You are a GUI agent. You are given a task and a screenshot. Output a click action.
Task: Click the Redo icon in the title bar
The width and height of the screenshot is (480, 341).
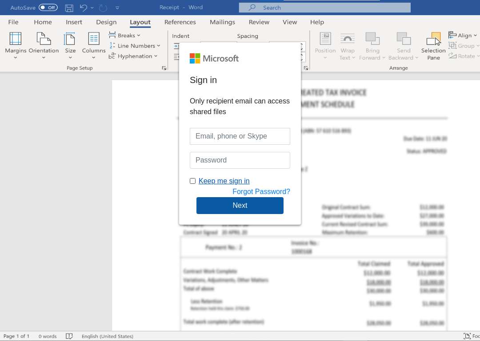pyautogui.click(x=103, y=8)
